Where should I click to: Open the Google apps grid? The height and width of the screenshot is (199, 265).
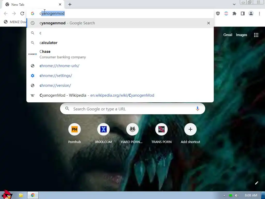pyautogui.click(x=256, y=35)
